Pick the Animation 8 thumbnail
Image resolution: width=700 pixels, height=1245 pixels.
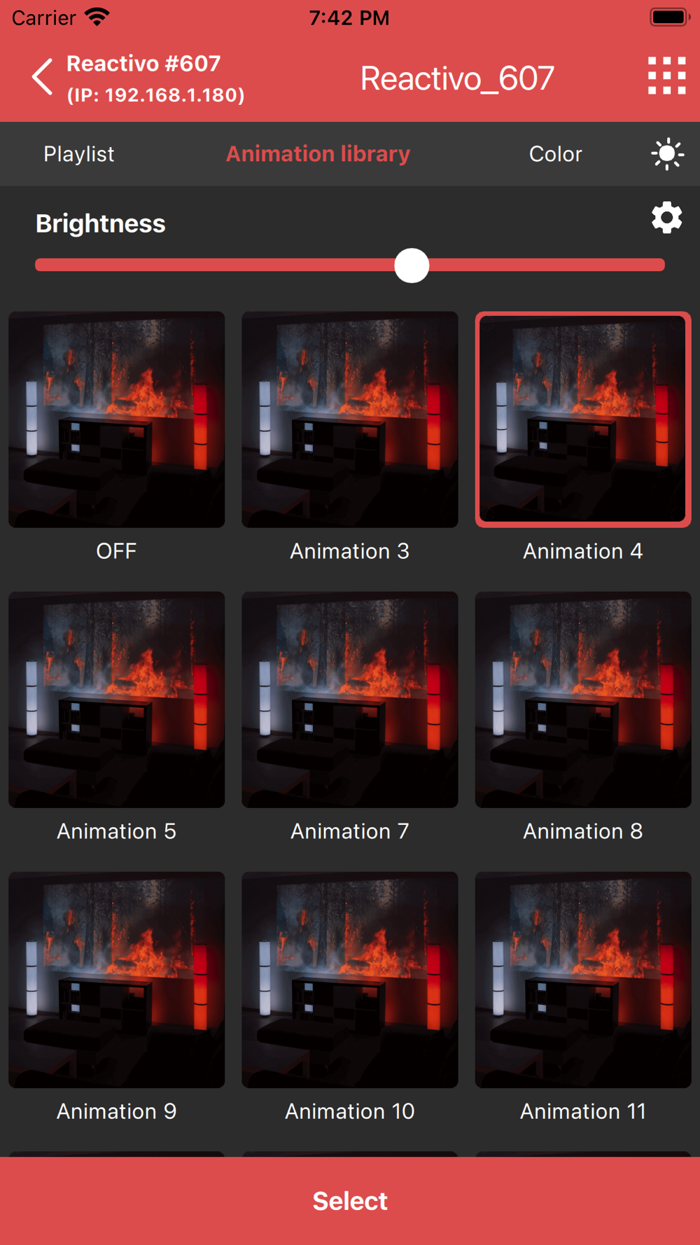click(583, 700)
